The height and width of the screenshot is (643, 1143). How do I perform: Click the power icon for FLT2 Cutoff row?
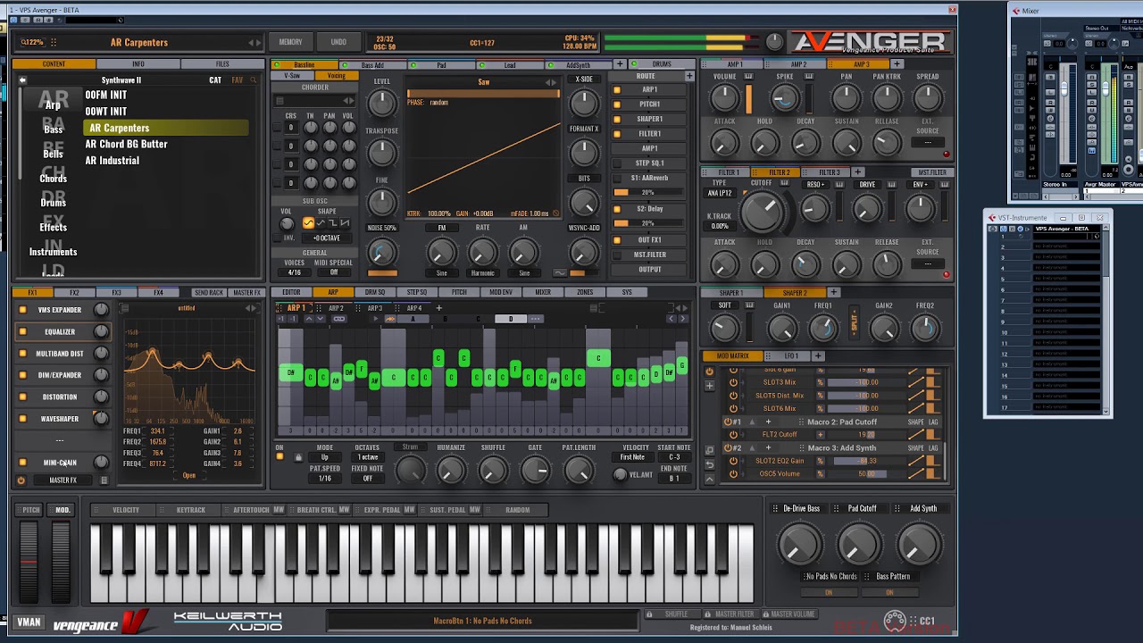tap(733, 435)
